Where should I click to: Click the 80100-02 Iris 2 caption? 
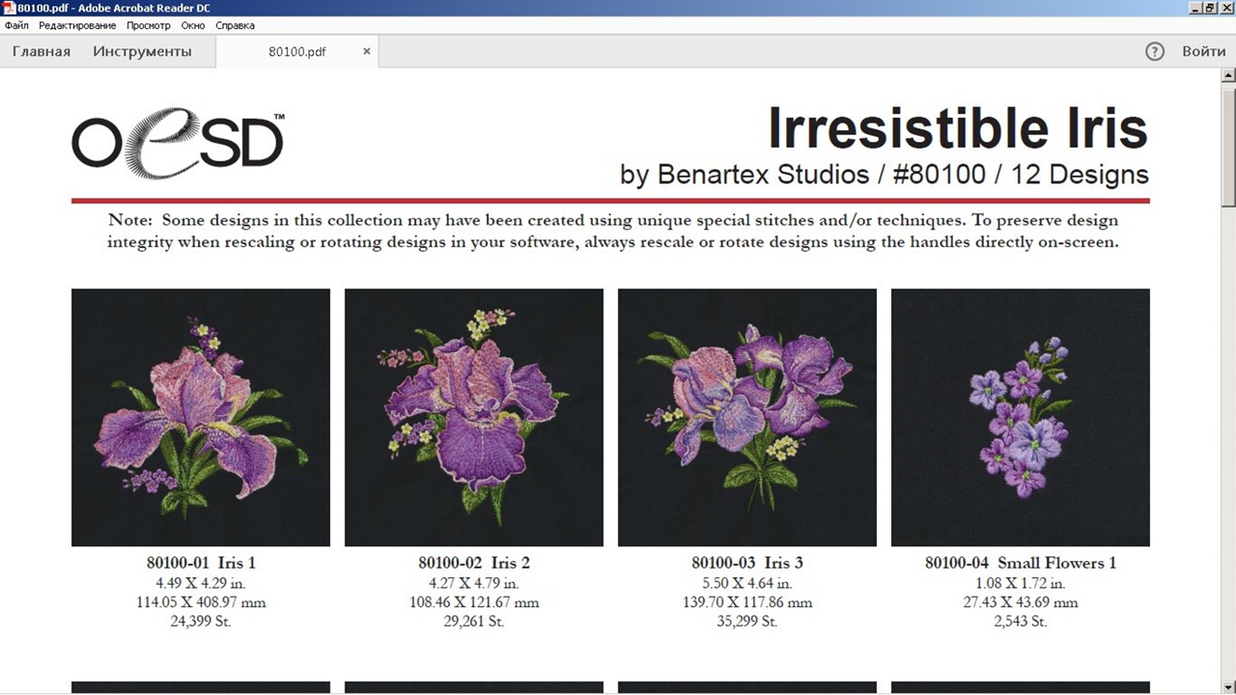click(x=474, y=563)
